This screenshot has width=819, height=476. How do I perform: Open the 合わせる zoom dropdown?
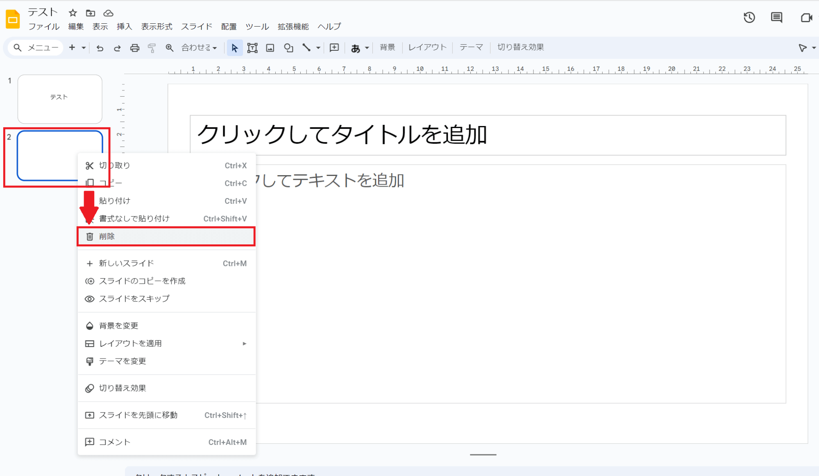(199, 48)
